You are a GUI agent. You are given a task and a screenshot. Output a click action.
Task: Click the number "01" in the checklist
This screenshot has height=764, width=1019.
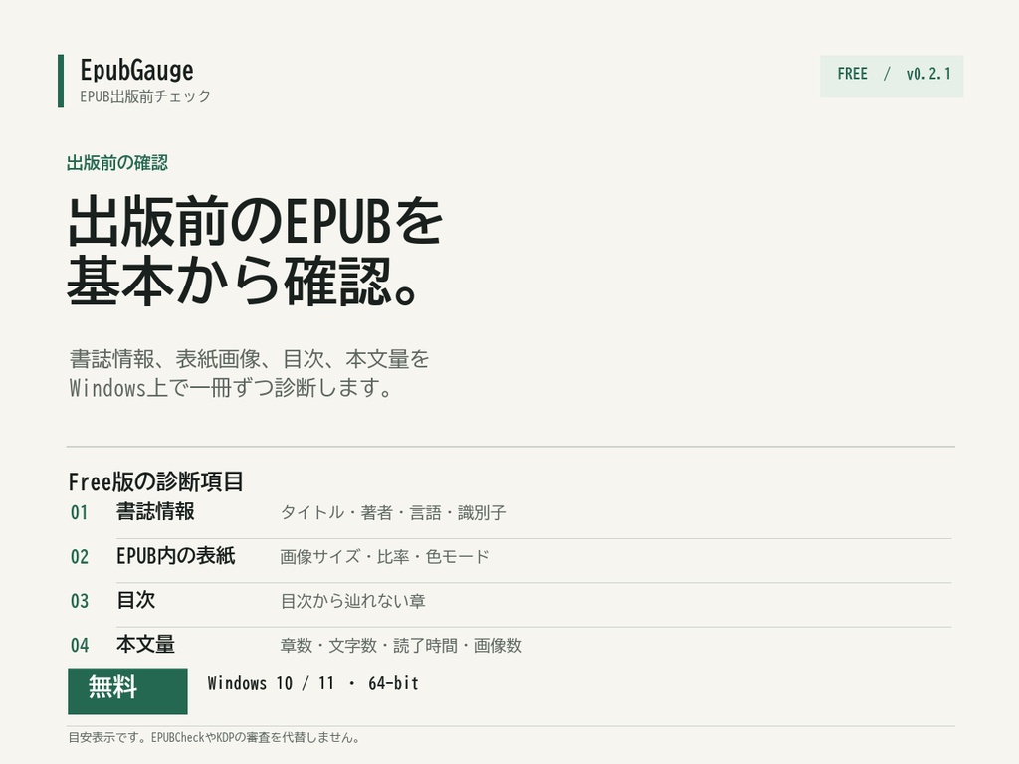point(80,512)
